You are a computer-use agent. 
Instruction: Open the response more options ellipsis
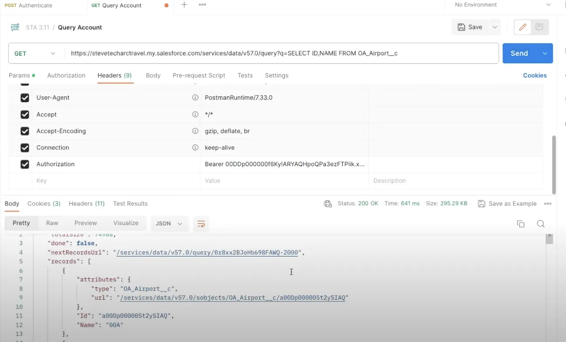tap(548, 204)
